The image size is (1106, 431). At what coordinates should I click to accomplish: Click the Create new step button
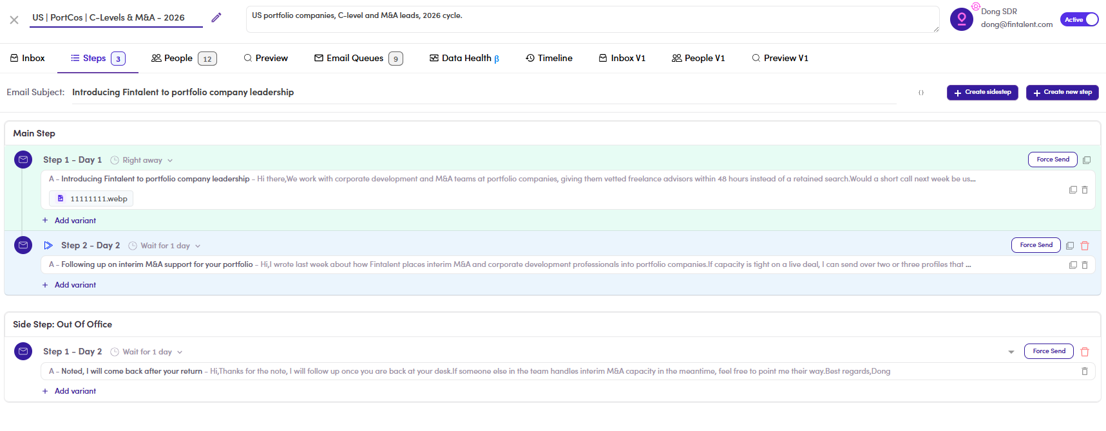point(1062,93)
